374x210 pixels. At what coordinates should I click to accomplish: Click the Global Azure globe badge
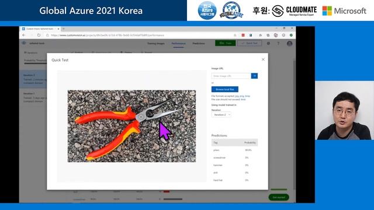tap(231, 10)
